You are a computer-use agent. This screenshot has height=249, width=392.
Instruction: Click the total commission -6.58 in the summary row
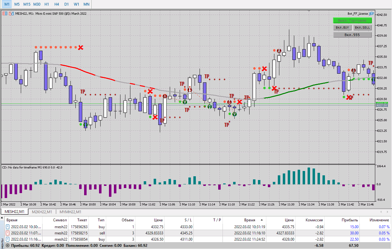pos(319,245)
